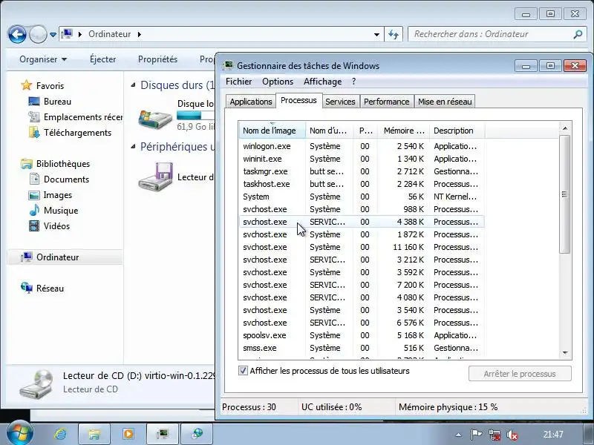594x445 pixels.
Task: Click the search magnifier icon
Action: (x=578, y=34)
